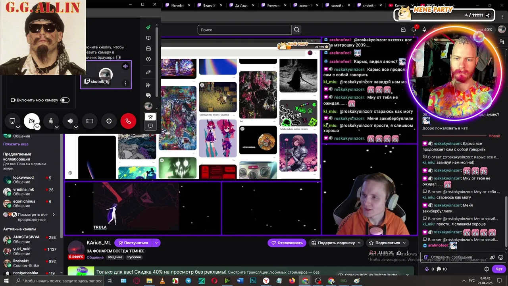Click the Bits diamond icon below chat

point(427,269)
